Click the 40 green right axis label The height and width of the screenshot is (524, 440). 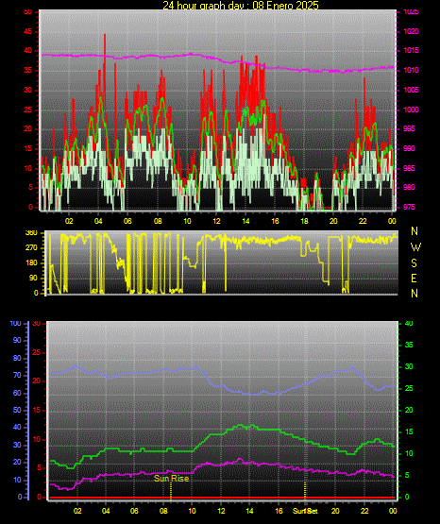[x=409, y=324]
